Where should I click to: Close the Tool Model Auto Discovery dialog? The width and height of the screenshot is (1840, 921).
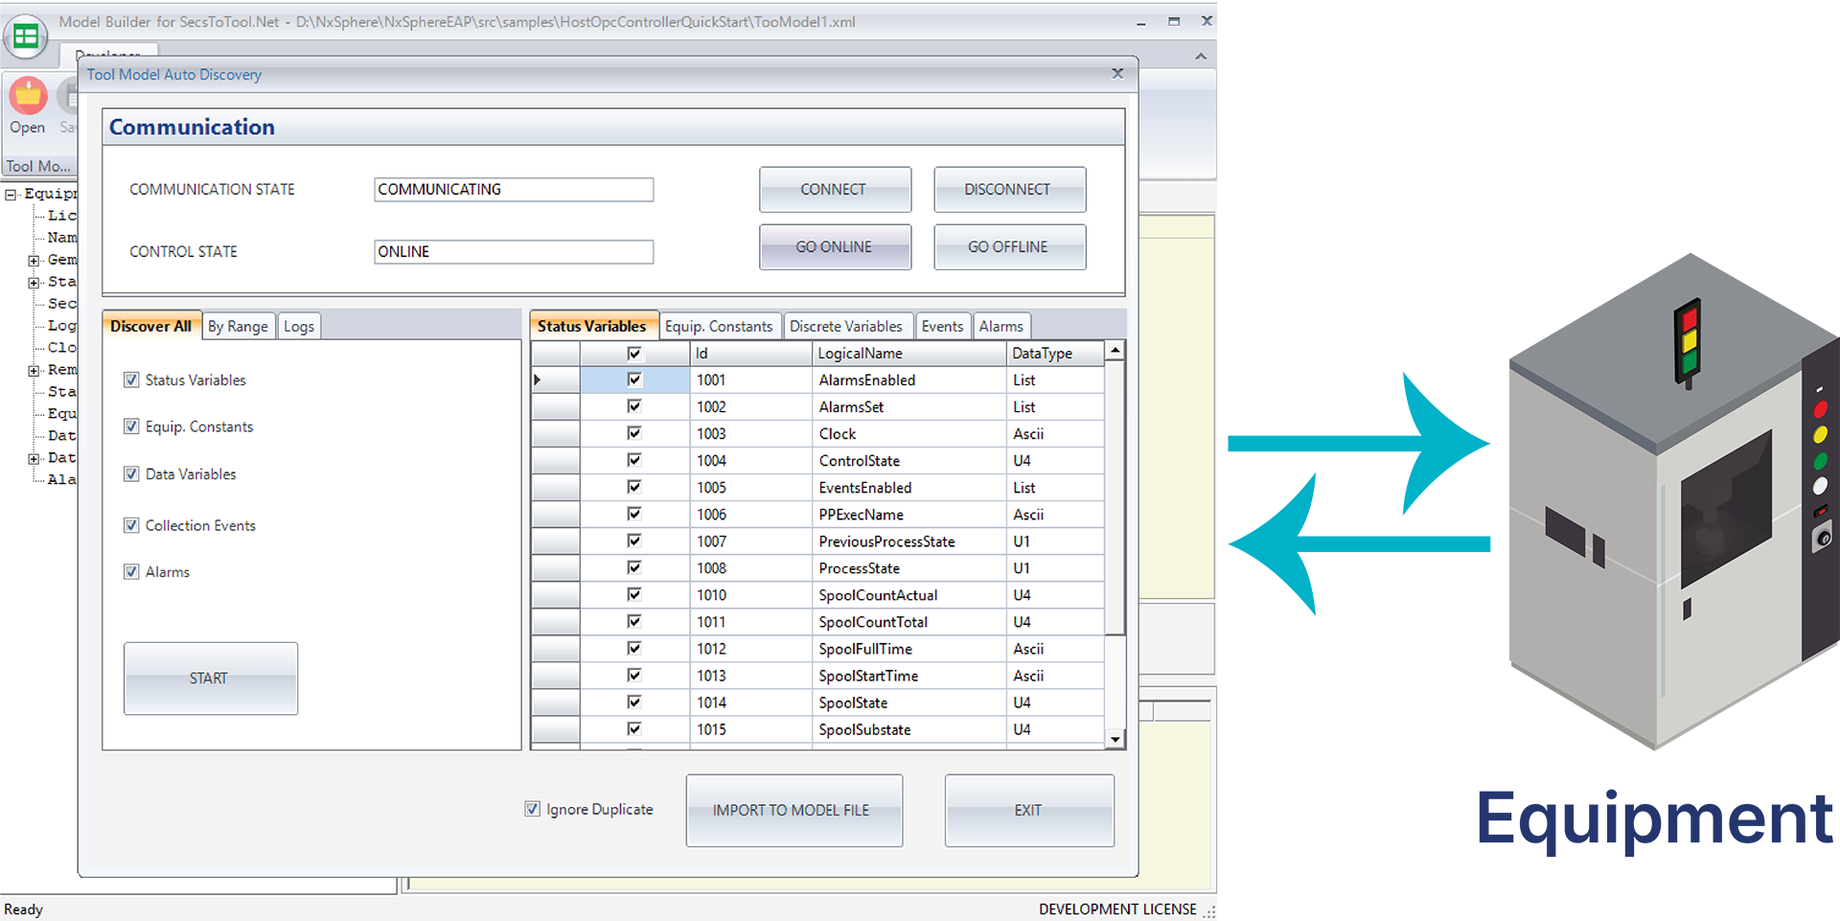(1116, 74)
